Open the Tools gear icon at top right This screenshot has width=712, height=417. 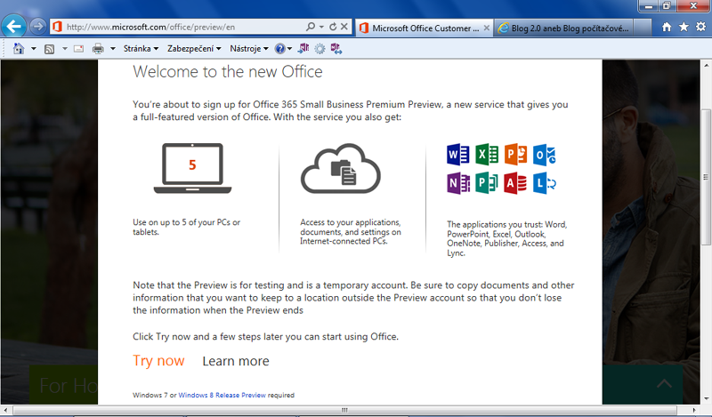[701, 28]
